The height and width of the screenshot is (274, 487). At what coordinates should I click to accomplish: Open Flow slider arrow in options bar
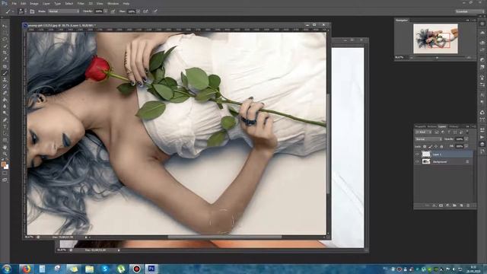click(138, 11)
